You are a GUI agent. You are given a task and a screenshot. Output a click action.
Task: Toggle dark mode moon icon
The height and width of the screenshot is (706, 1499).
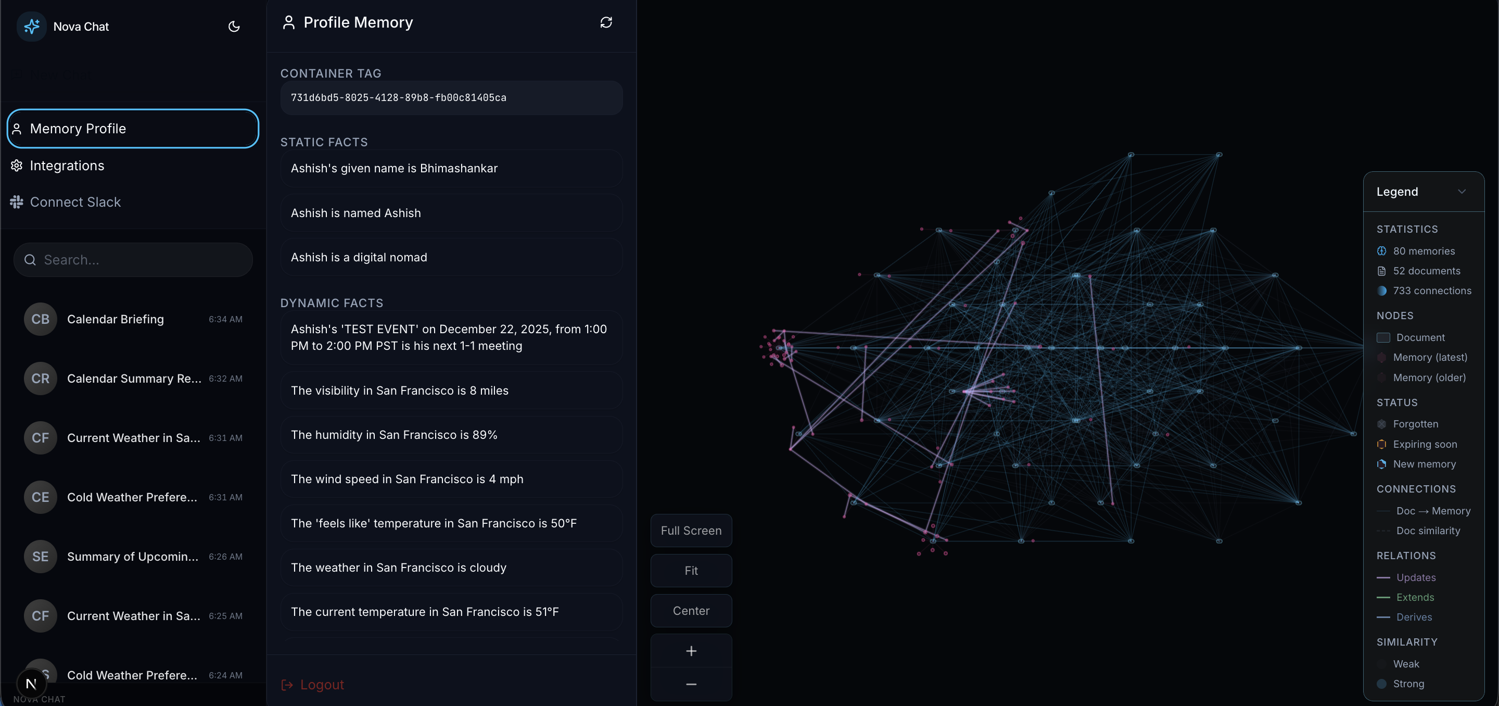click(234, 26)
